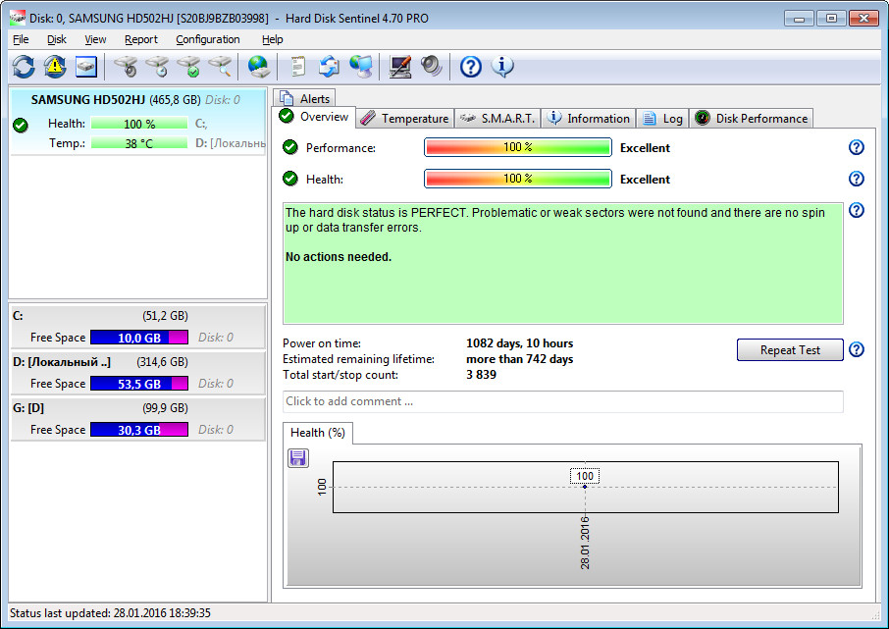The width and height of the screenshot is (889, 629).
Task: Click the 'Click to add comment' field
Action: coord(562,401)
